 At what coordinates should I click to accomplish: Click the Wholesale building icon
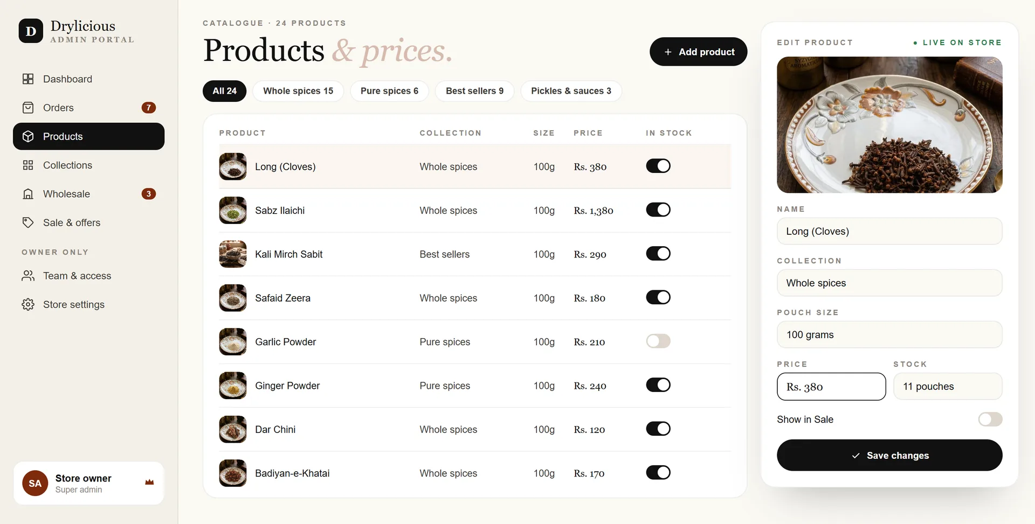(x=28, y=194)
